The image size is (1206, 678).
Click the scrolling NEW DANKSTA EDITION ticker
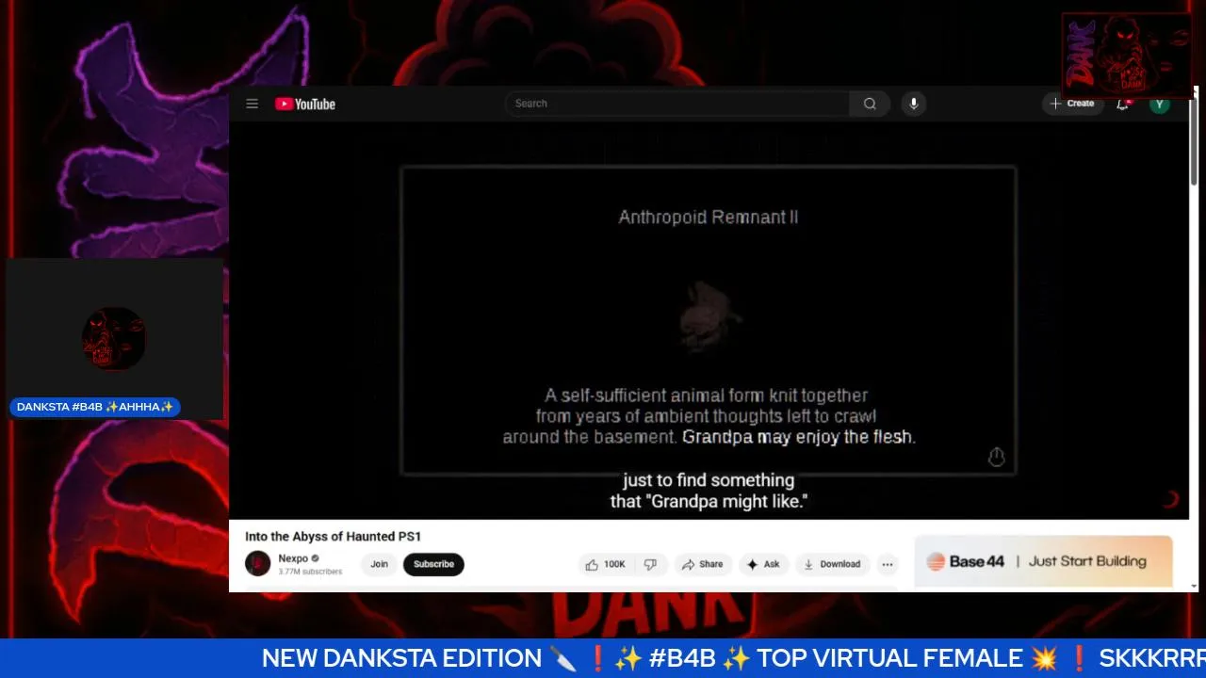click(x=603, y=658)
